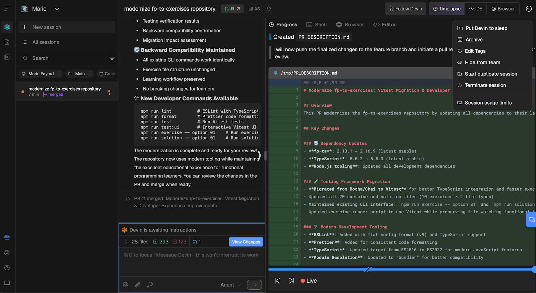Click the 293 additions count
The image size is (536, 293).
pyautogui.click(x=161, y=242)
